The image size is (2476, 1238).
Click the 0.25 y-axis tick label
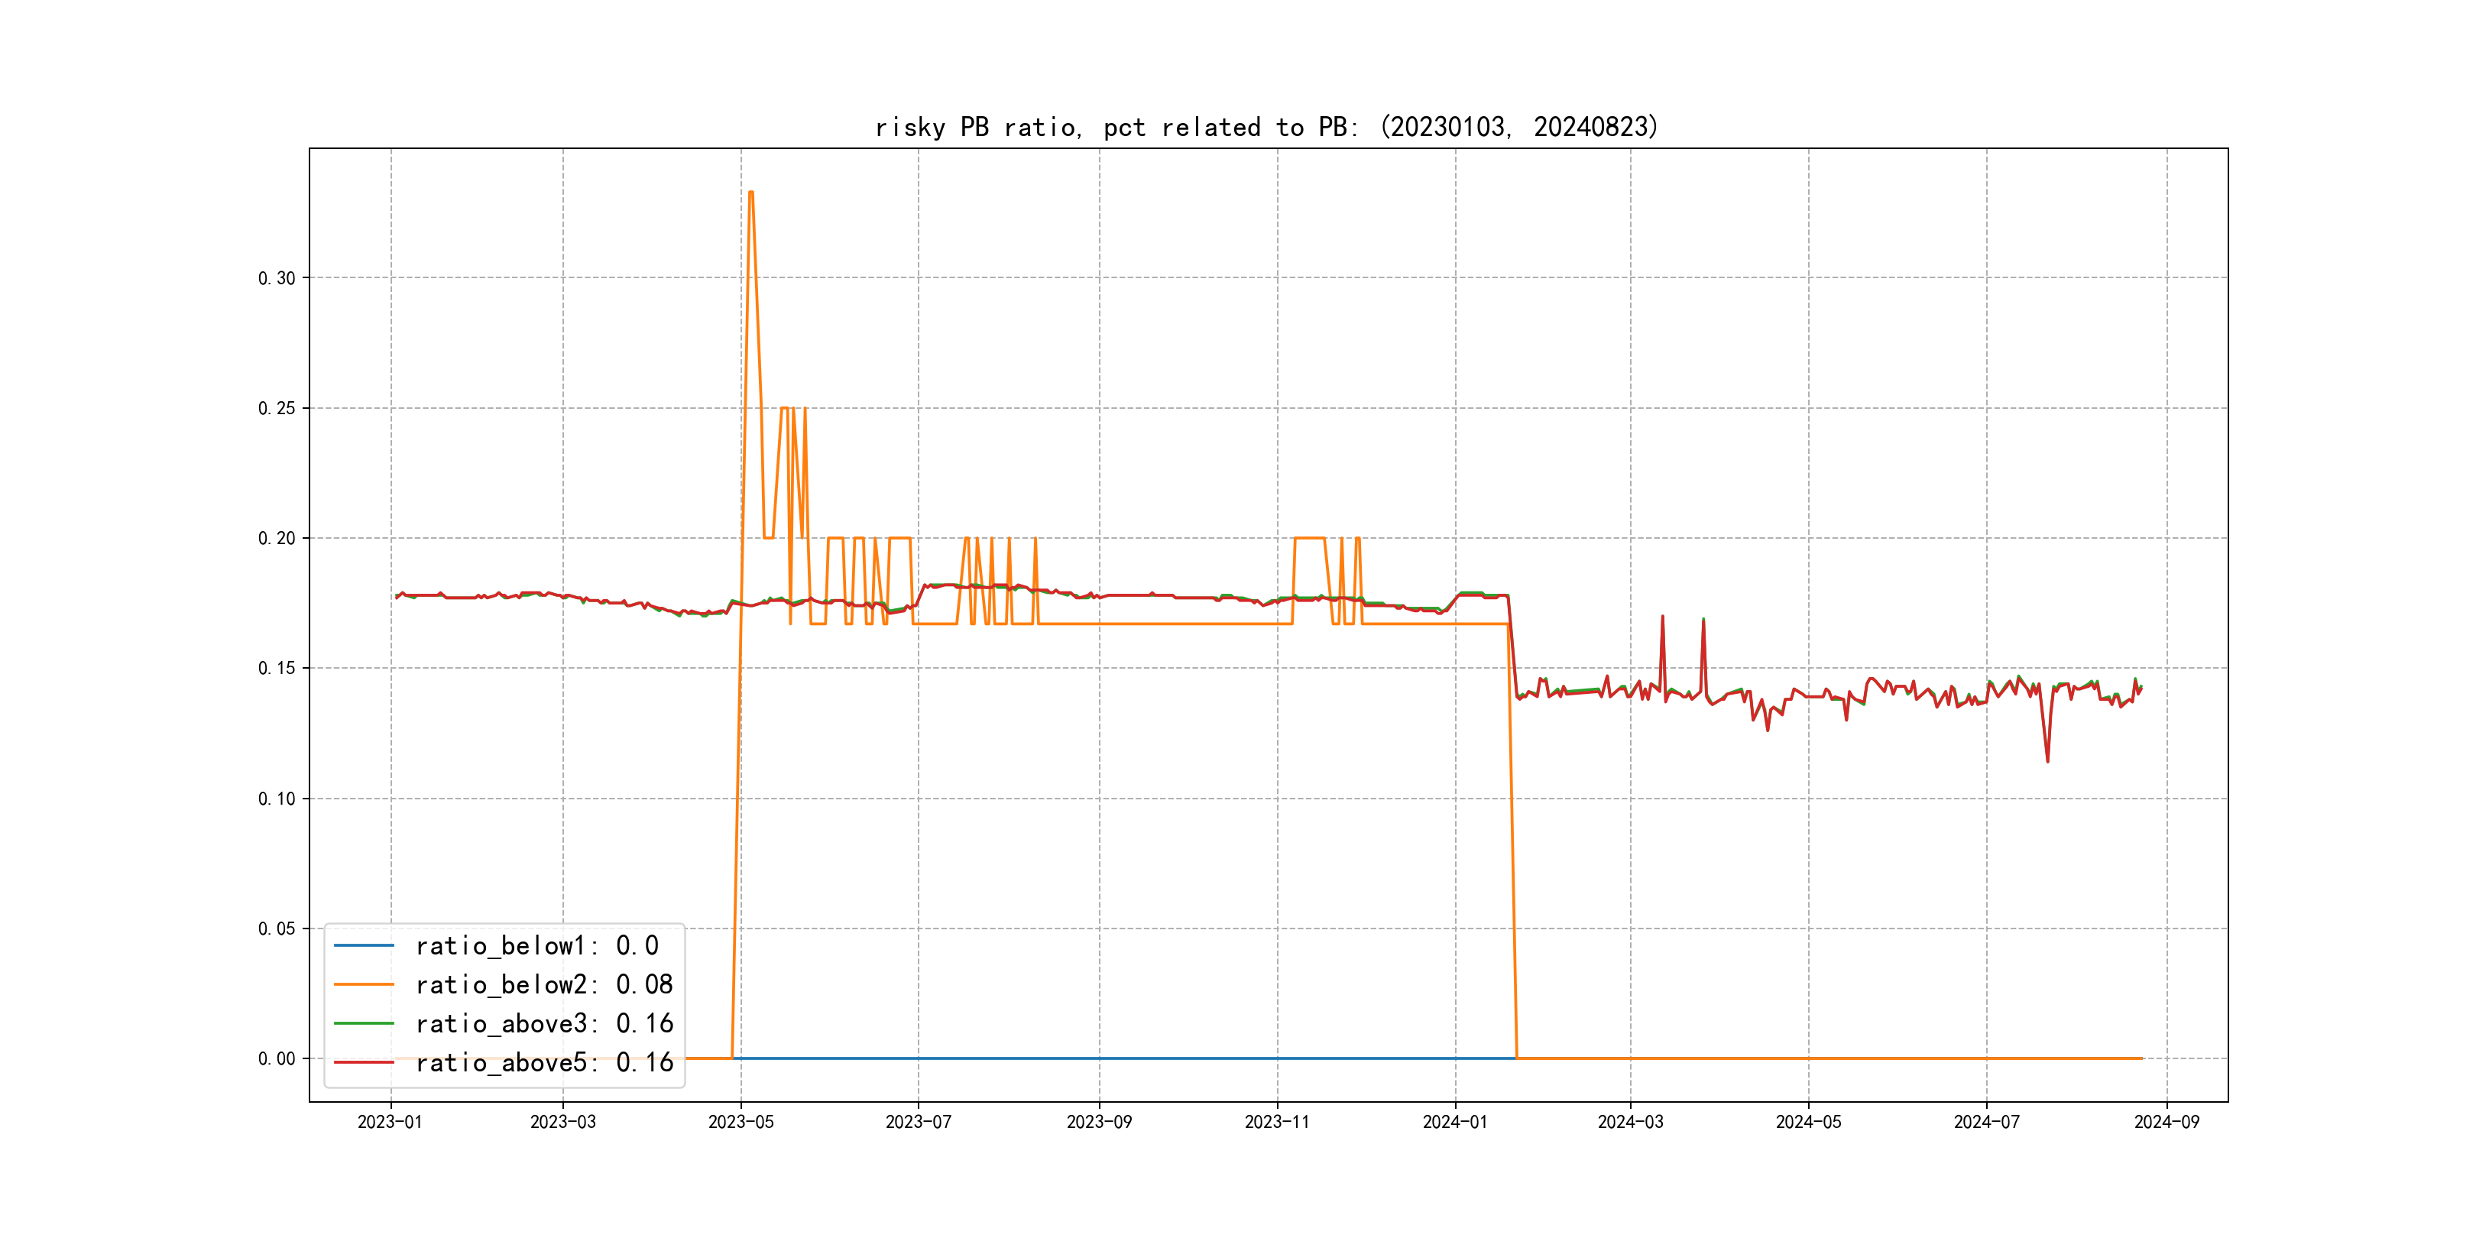(x=276, y=409)
